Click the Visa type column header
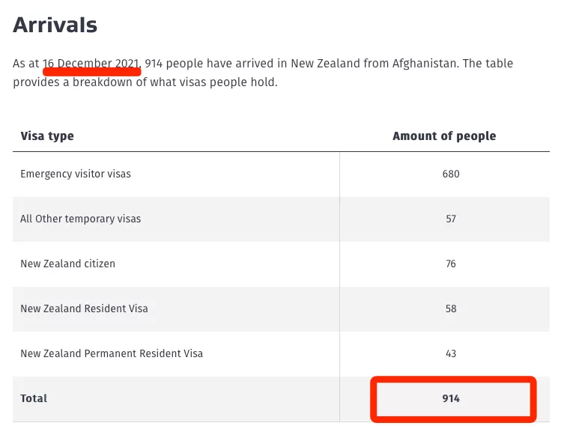This screenshot has width=561, height=429. pyautogui.click(x=47, y=136)
